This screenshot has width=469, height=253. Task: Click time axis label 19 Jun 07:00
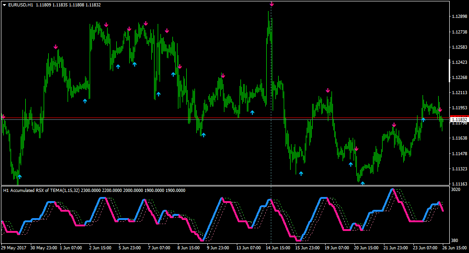click(337, 248)
